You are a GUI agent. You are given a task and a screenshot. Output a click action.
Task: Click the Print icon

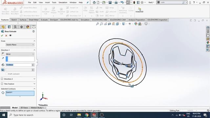tap(116, 2)
